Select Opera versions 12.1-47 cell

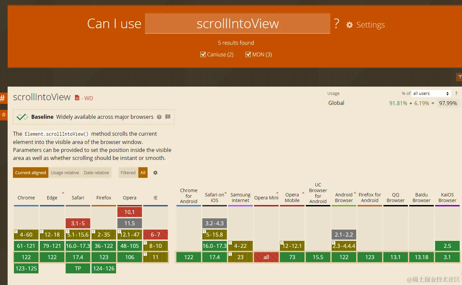tap(130, 235)
